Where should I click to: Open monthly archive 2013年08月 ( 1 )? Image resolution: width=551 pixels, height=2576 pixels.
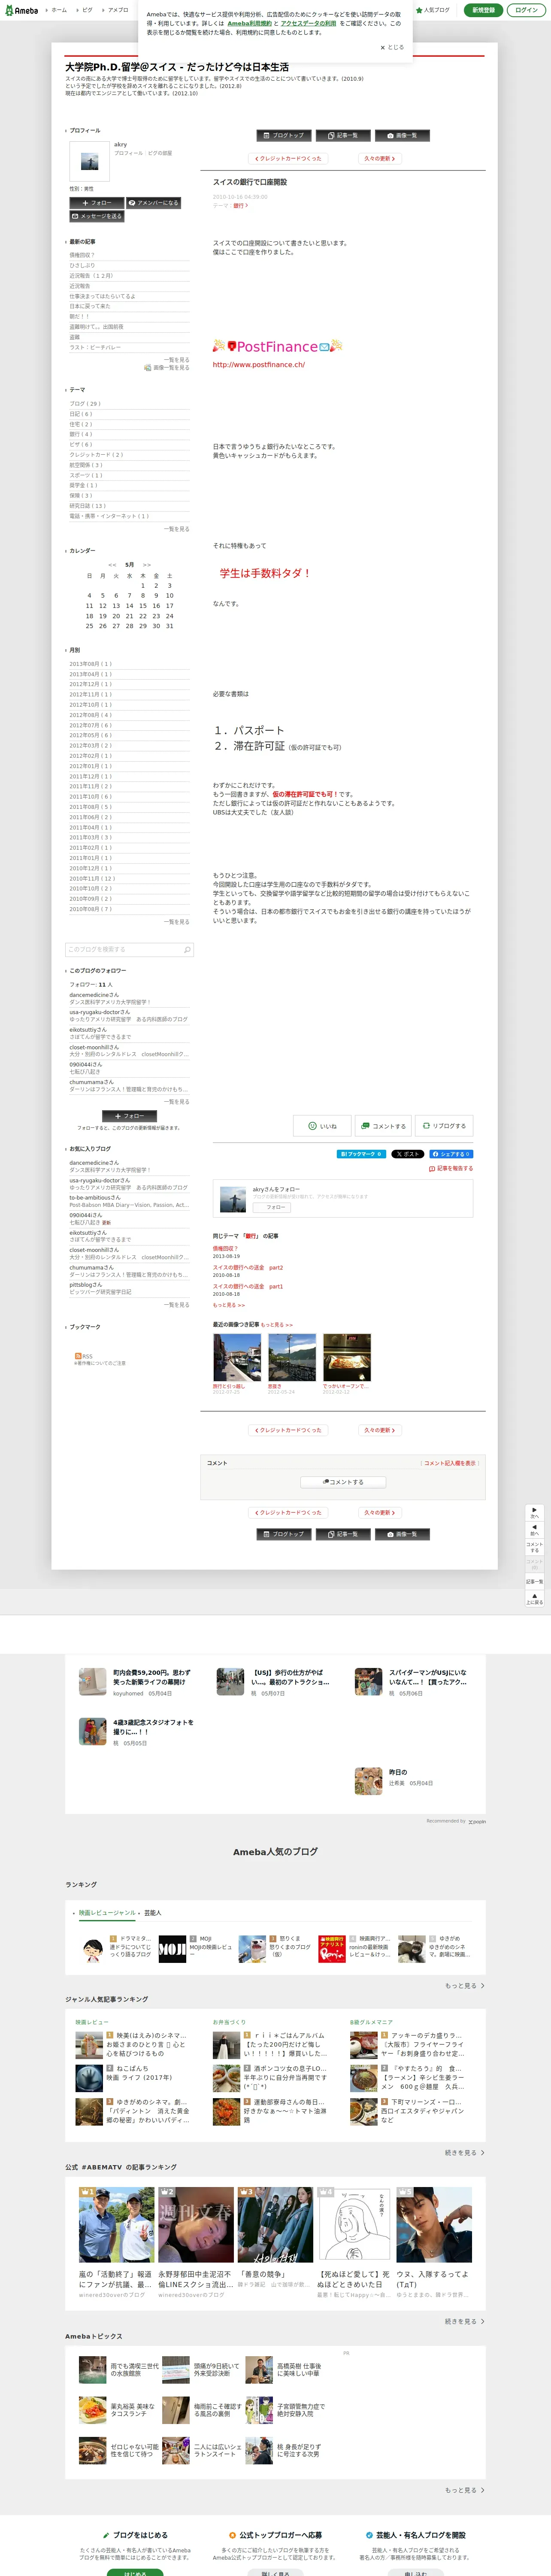coord(90,664)
